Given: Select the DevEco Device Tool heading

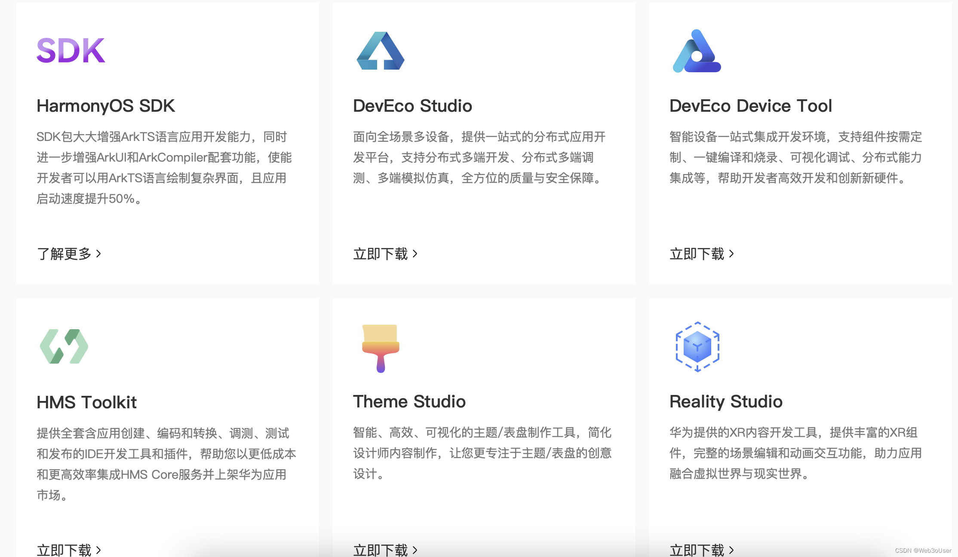Looking at the screenshot, I should pyautogui.click(x=750, y=106).
